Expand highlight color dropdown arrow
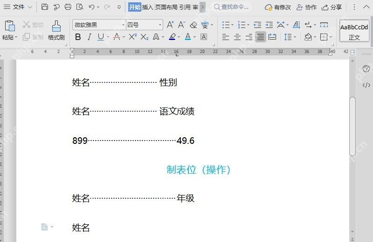Screen dimensions: 373x242 (179, 37)
